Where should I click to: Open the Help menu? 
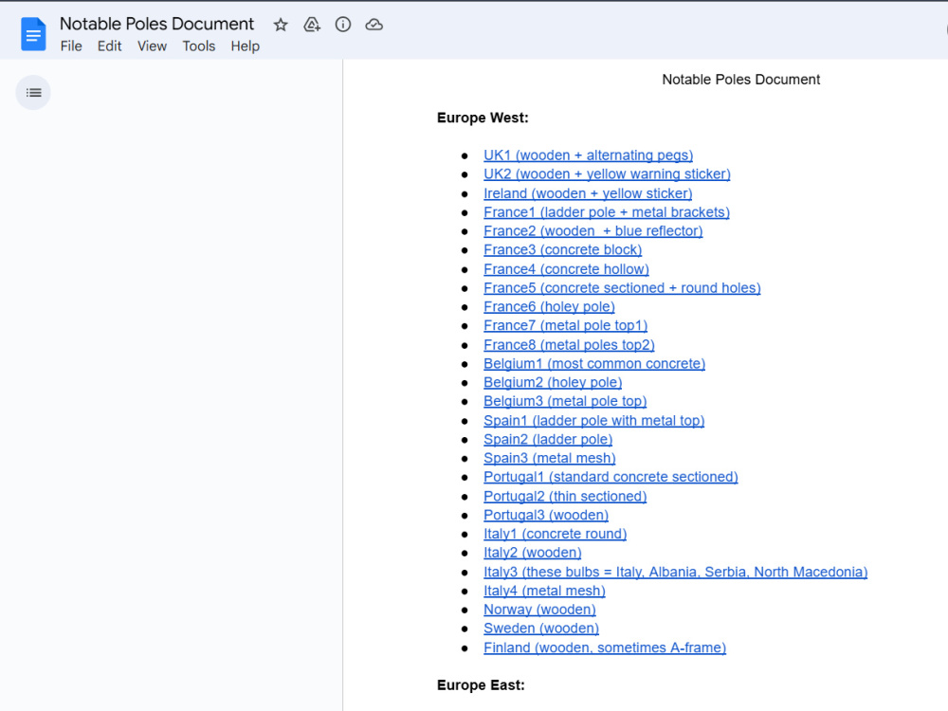pos(245,46)
